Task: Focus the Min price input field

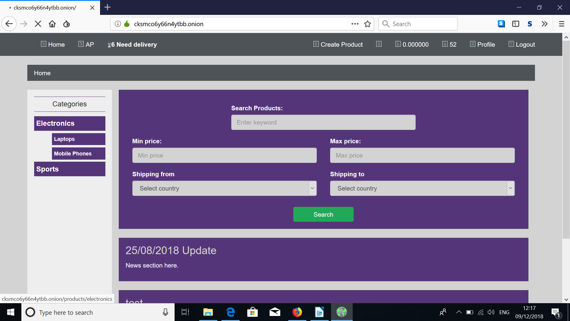Action: pyautogui.click(x=224, y=155)
